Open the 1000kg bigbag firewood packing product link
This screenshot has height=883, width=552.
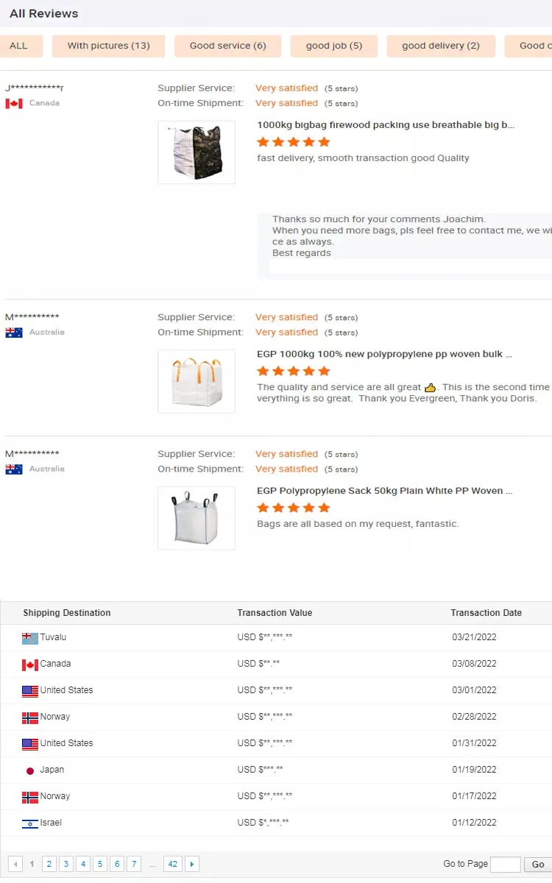pyautogui.click(x=386, y=125)
